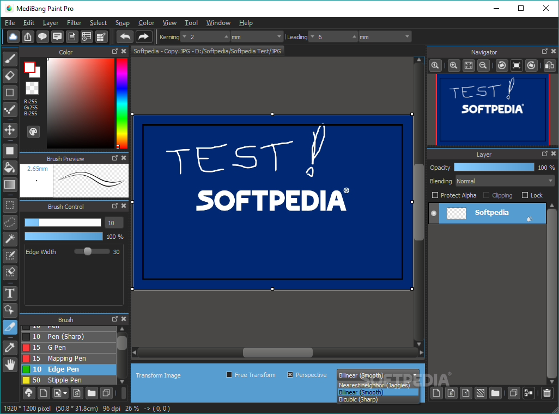Image resolution: width=559 pixels, height=414 pixels.
Task: Open the File menu
Action: (10, 23)
